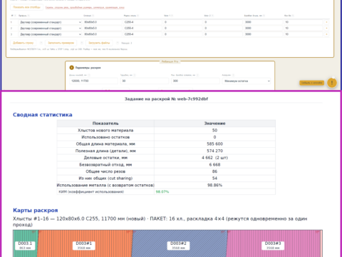Click the Загрузить файлы button
Screen dimensions: 342x257
[99, 43]
